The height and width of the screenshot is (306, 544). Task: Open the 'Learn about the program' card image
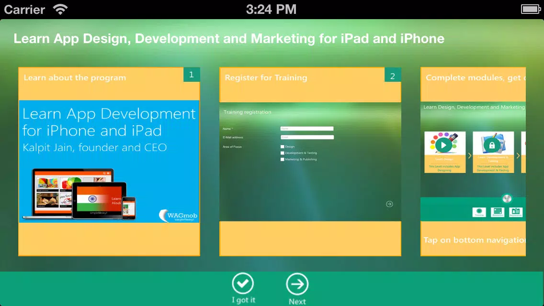coord(109,162)
